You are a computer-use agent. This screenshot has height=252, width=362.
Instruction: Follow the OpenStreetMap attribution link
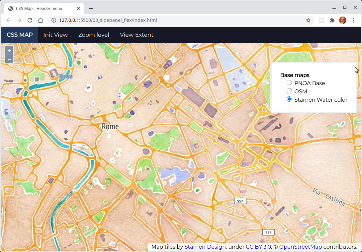click(x=300, y=247)
